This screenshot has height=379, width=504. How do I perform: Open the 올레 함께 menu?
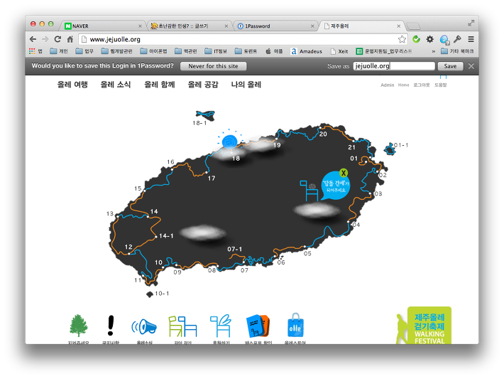point(160,85)
